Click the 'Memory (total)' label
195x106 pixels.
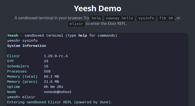pyautogui.click(x=22, y=77)
